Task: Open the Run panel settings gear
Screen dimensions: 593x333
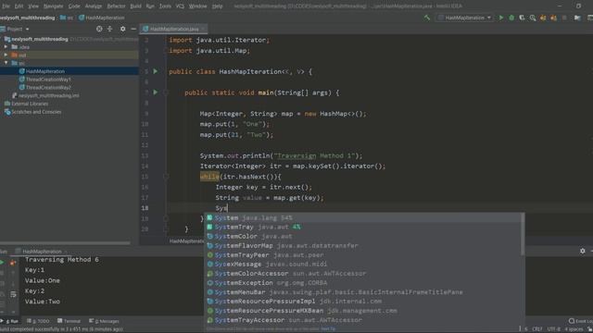Action: (583, 251)
